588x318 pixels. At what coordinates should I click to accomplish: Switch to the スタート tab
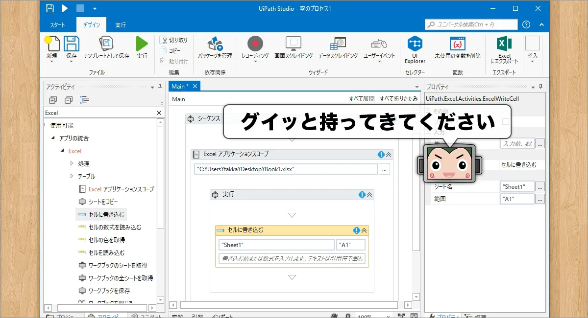tap(57, 25)
